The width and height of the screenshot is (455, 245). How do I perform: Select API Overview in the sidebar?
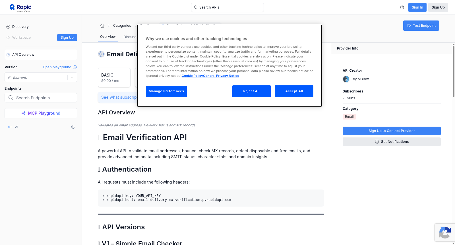point(41,55)
